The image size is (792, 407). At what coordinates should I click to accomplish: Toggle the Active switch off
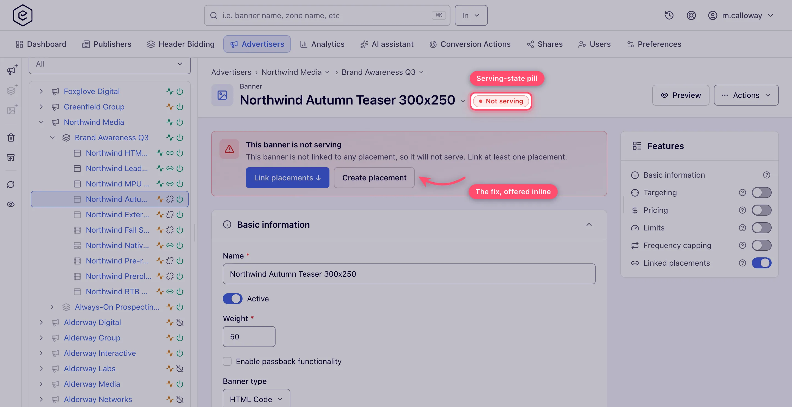click(232, 298)
